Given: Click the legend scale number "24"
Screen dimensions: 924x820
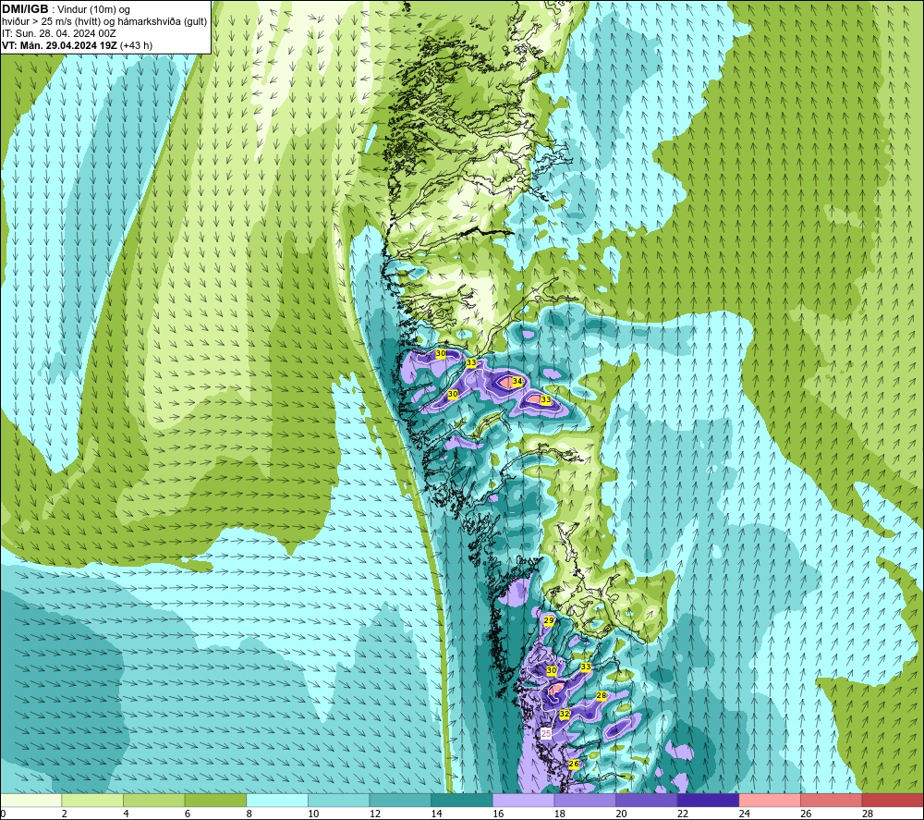Looking at the screenshot, I should coord(744,814).
